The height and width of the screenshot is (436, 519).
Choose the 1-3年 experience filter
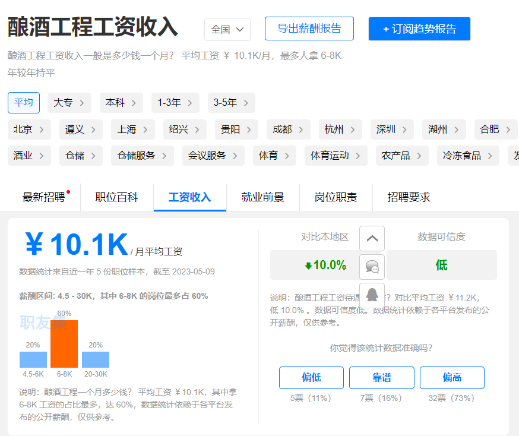coord(175,103)
